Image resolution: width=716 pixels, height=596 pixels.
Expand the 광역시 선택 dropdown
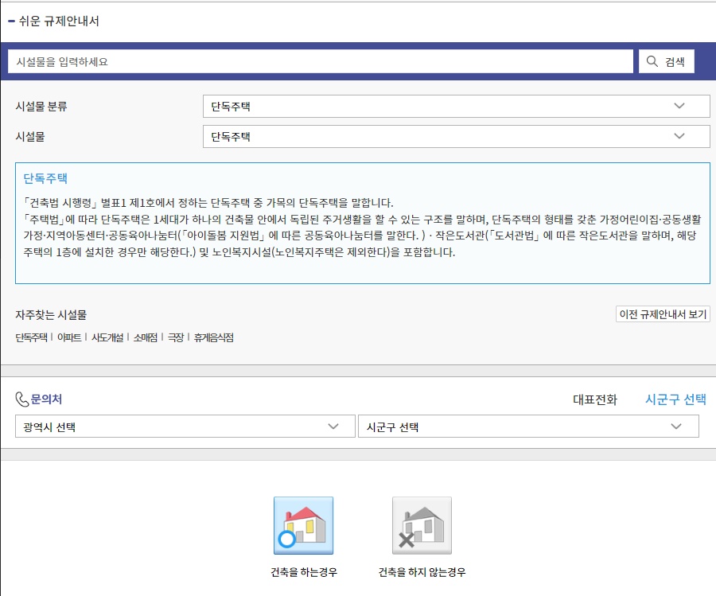pyautogui.click(x=185, y=426)
